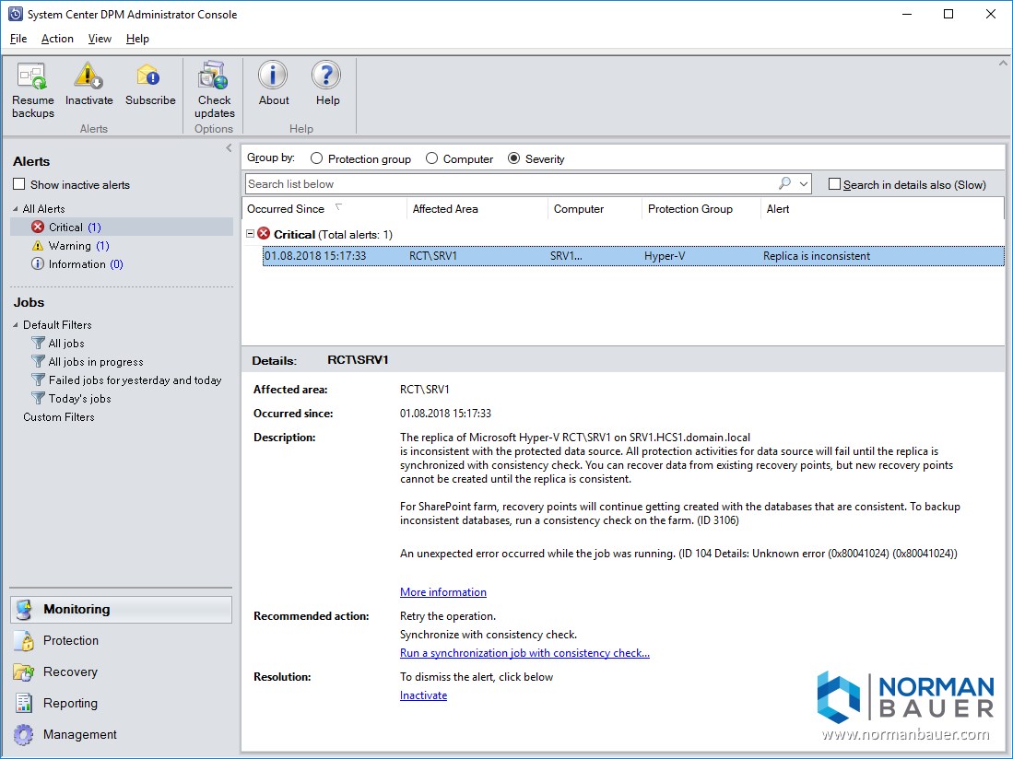Click the Monitoring navigation icon

point(24,609)
